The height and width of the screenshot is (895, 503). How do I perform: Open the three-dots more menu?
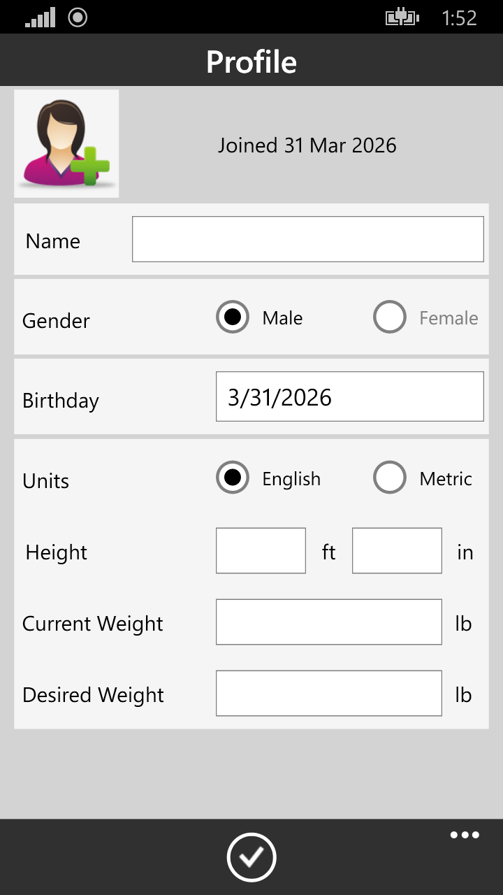pyautogui.click(x=465, y=835)
